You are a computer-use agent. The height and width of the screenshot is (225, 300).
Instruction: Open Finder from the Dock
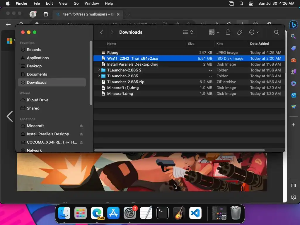coord(64,213)
